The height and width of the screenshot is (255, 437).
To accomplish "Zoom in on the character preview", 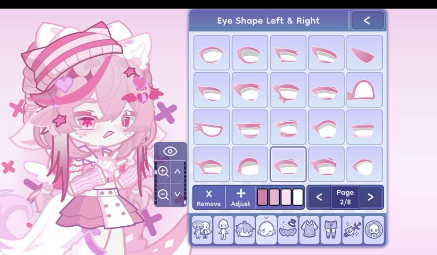I will pos(163,171).
